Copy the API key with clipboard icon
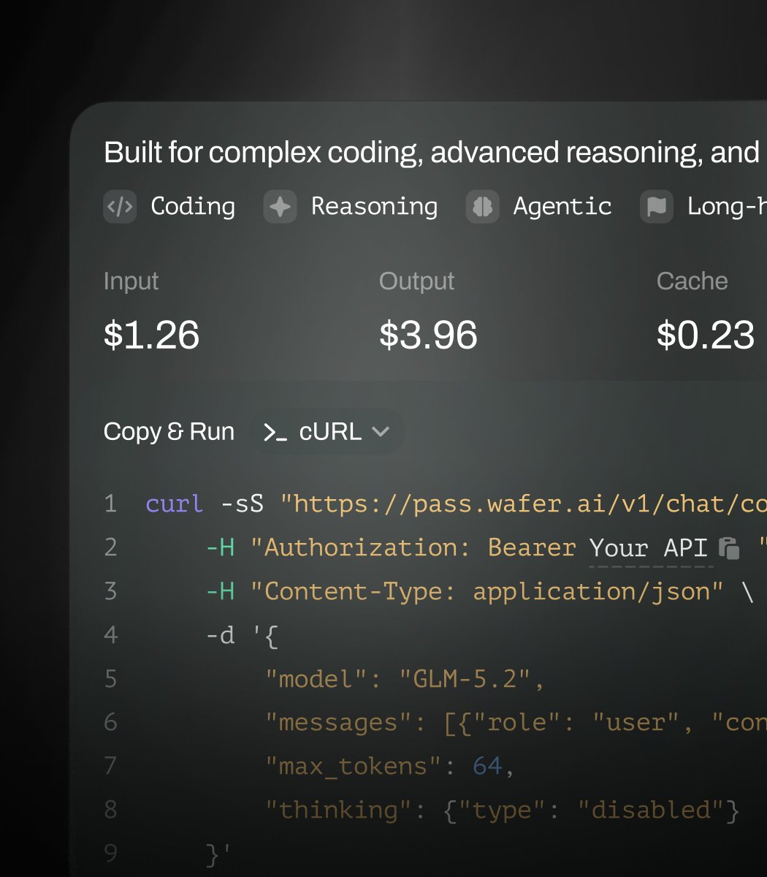Image resolution: width=767 pixels, height=877 pixels. (729, 548)
